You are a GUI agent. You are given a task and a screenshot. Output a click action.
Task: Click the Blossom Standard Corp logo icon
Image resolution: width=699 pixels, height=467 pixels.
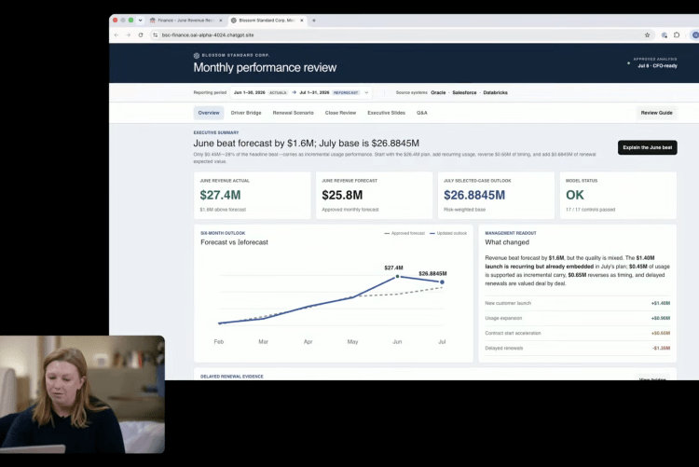196,55
